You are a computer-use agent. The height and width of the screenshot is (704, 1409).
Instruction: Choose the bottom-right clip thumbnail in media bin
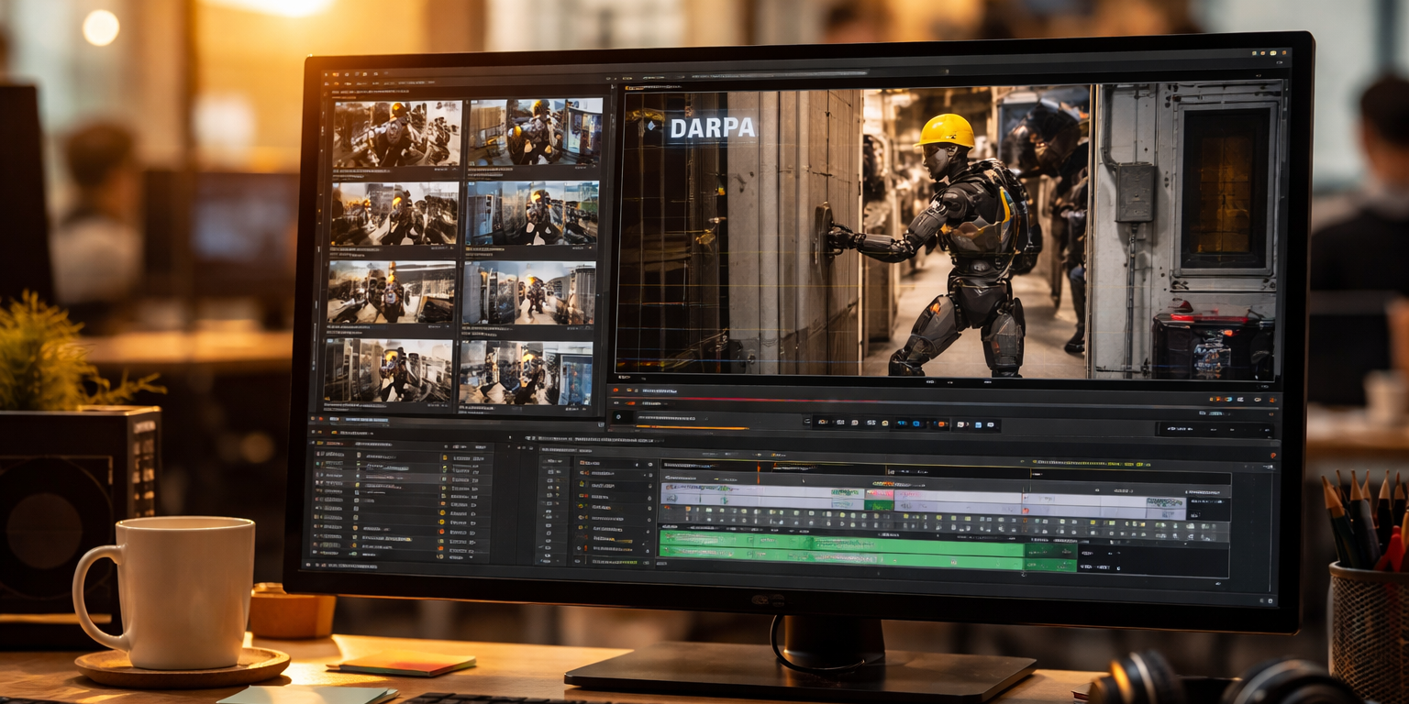tap(526, 372)
